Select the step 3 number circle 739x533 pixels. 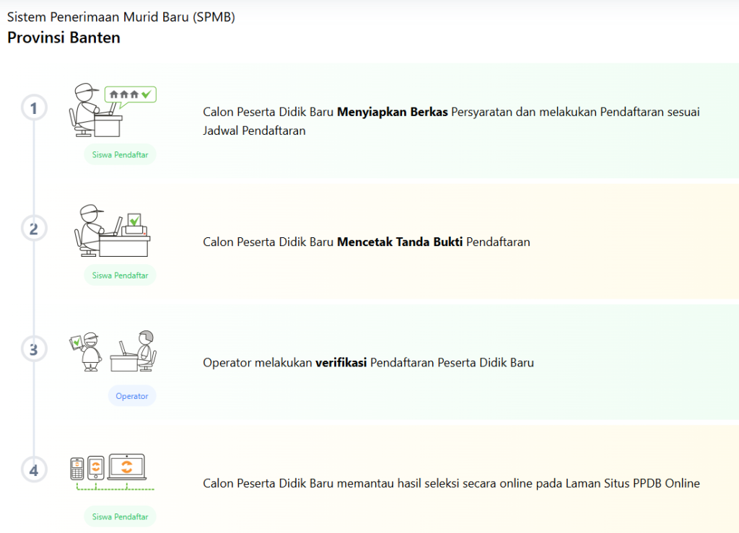point(34,350)
